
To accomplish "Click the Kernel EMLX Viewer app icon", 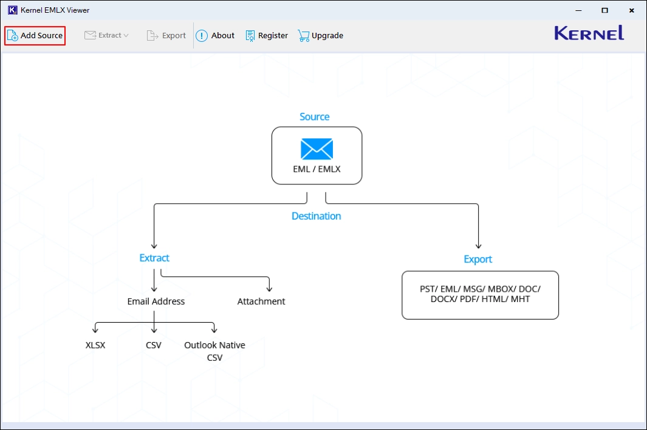I will coord(12,10).
